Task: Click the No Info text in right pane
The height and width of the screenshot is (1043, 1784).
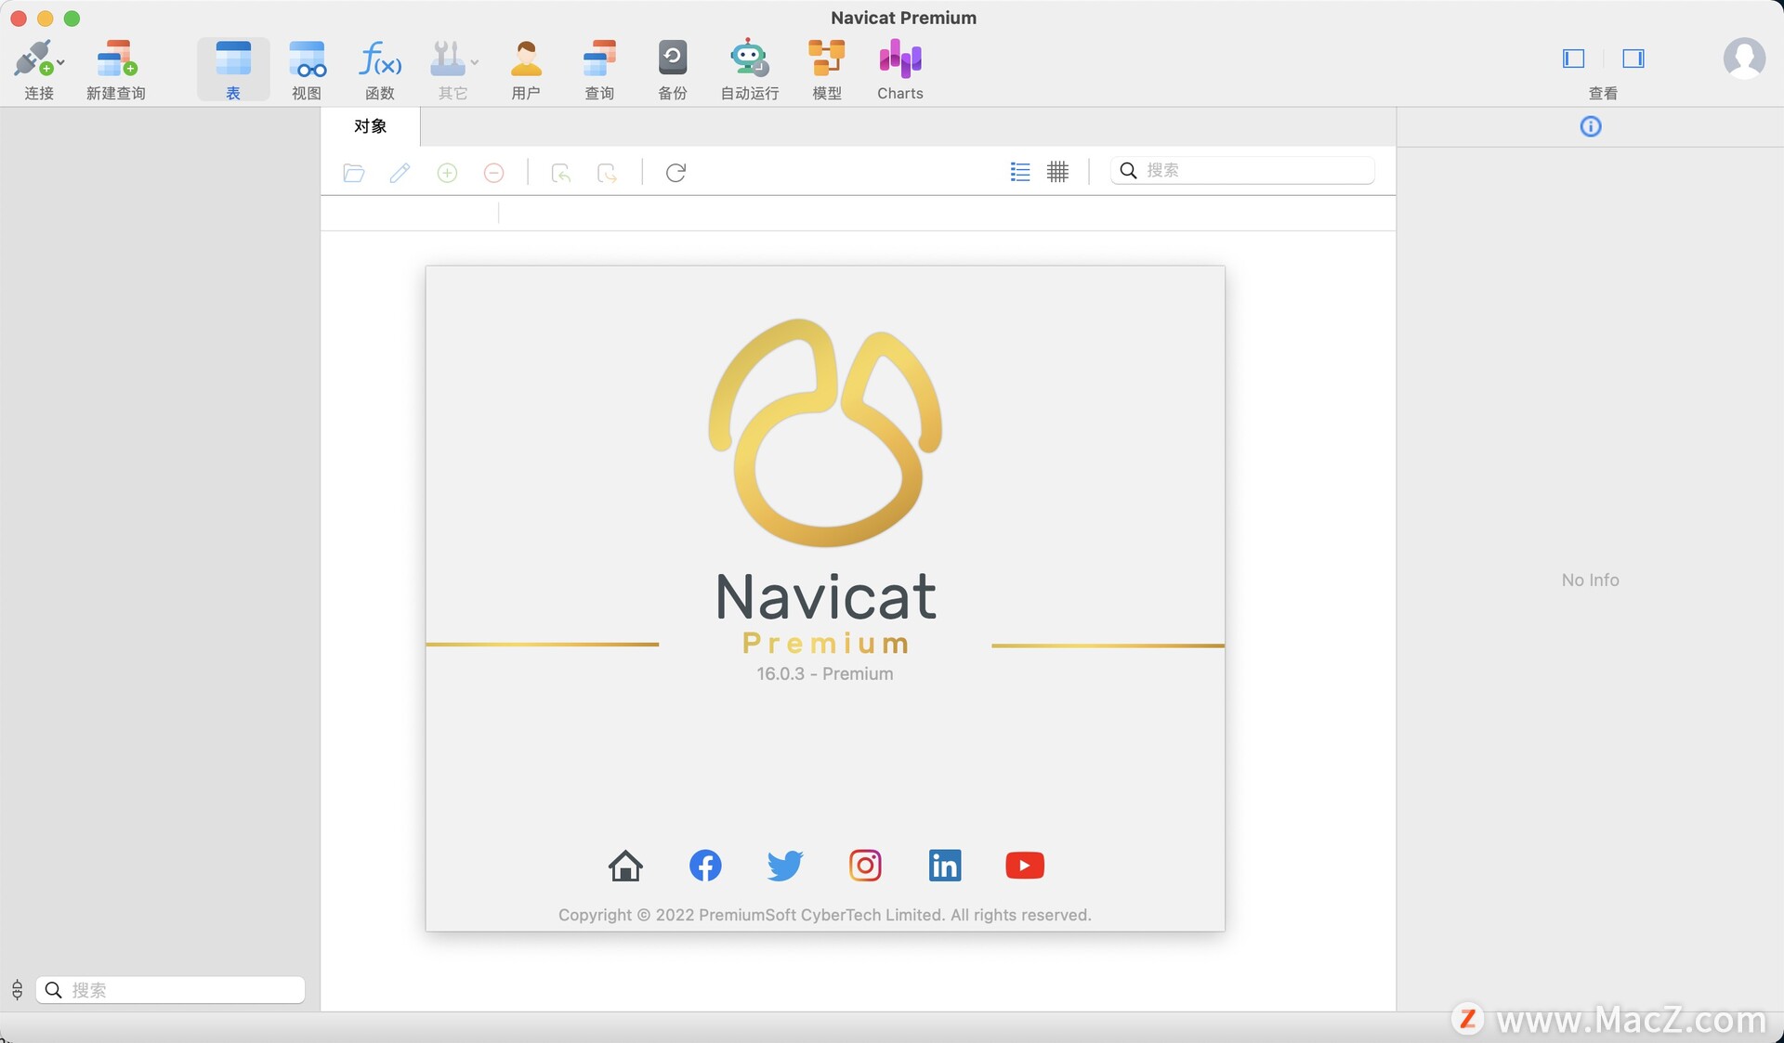Action: [1590, 580]
